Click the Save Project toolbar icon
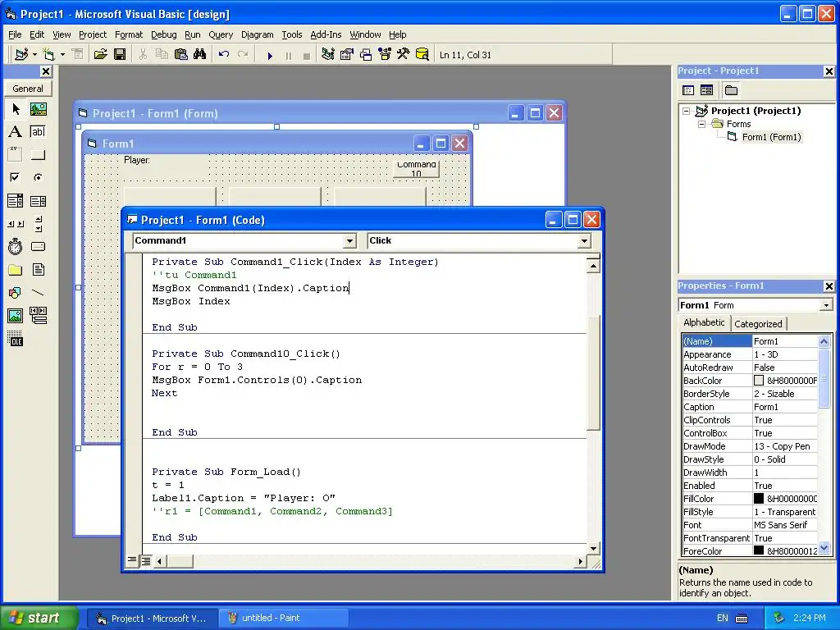Viewport: 840px width, 630px height. (x=120, y=54)
